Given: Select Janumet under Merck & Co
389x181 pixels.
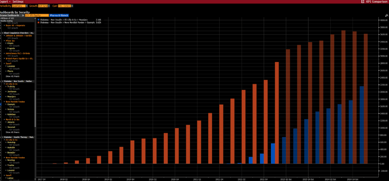Looking at the screenshot, I should [11, 127].
